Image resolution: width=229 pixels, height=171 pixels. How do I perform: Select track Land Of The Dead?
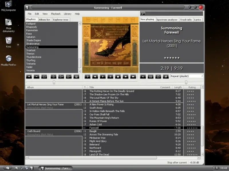tap(99, 154)
